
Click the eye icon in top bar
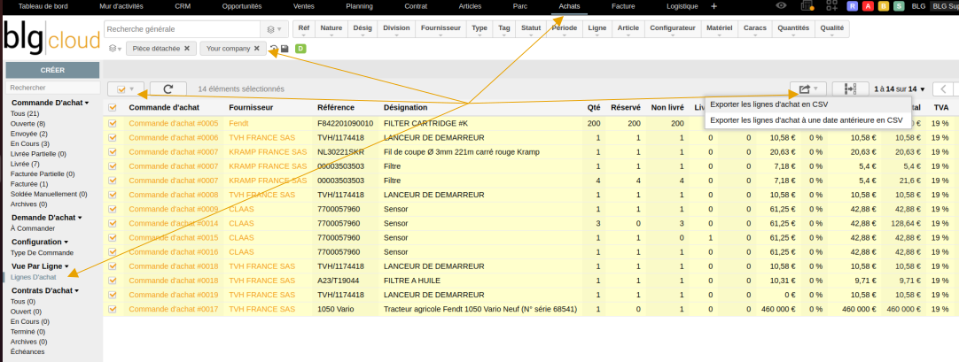pos(781,5)
